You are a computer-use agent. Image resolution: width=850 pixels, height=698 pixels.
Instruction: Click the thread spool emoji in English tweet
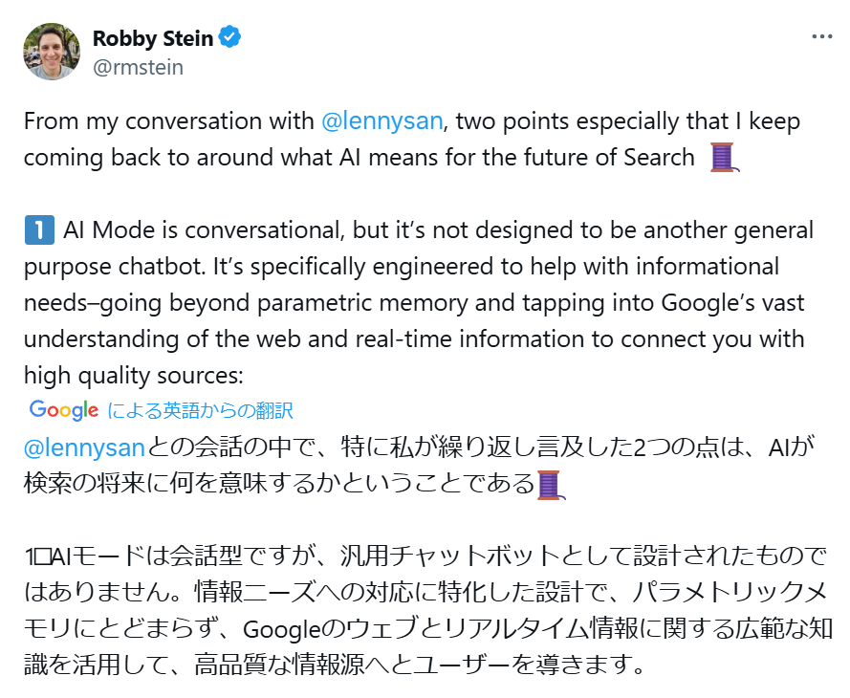click(x=722, y=157)
